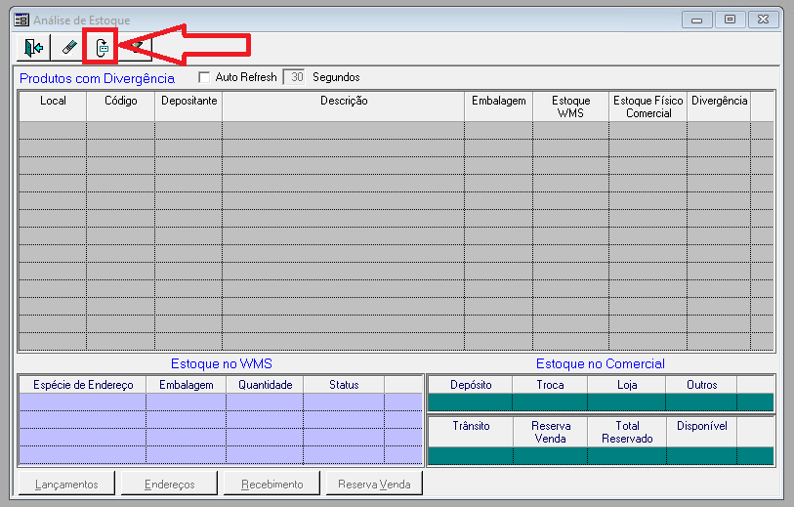This screenshot has width=794, height=507.
Task: Click the Disponível column header
Action: click(x=701, y=432)
